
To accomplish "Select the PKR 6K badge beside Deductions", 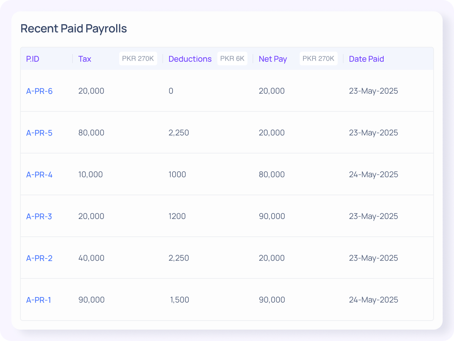I will [232, 58].
